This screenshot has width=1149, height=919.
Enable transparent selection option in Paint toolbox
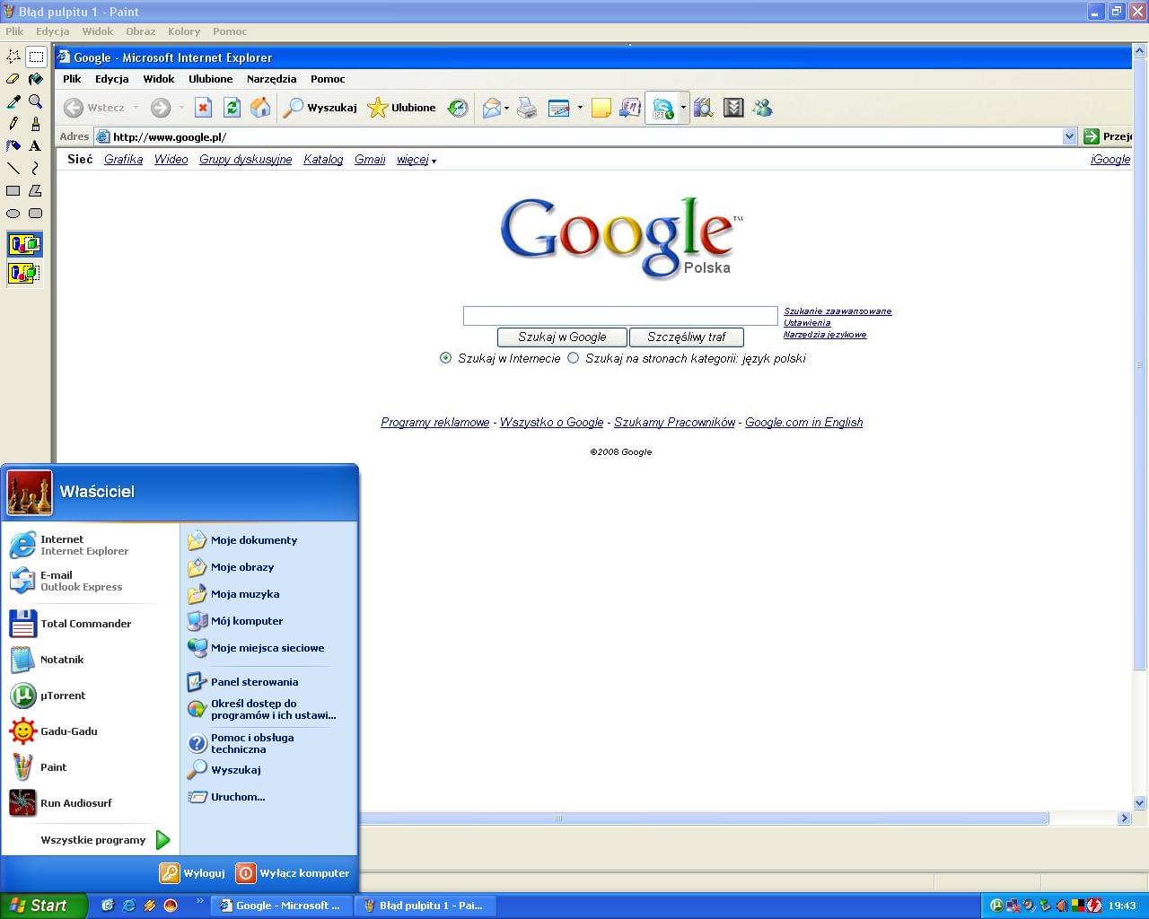pyautogui.click(x=25, y=273)
